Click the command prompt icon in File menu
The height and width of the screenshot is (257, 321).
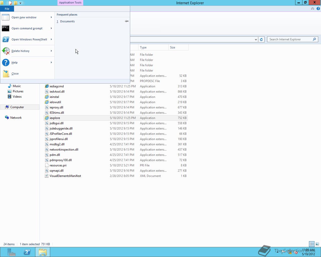pyautogui.click(x=6, y=28)
